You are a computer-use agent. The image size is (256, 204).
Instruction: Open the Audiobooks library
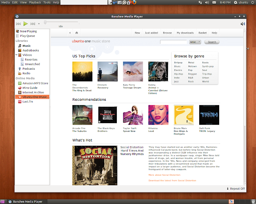click(28, 50)
